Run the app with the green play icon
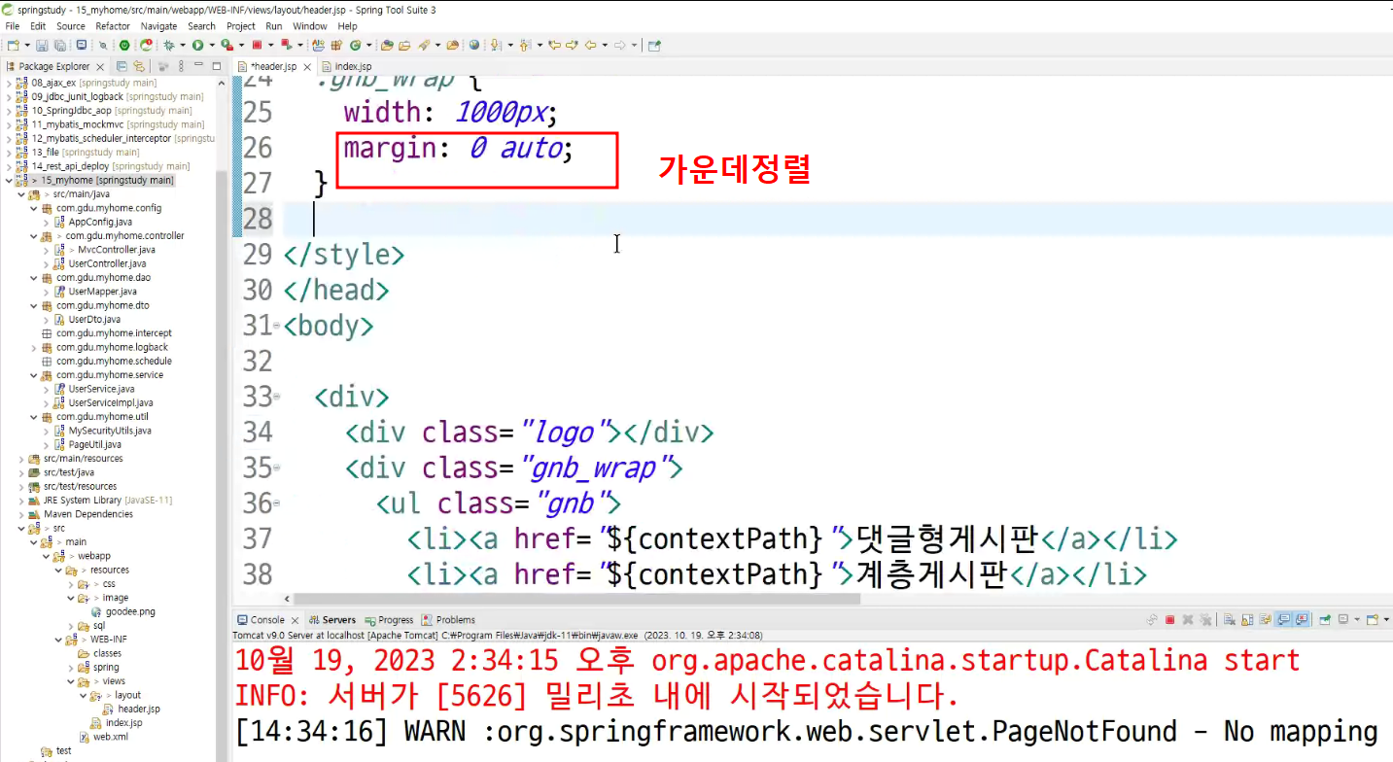Image resolution: width=1393 pixels, height=762 pixels. coord(197,45)
